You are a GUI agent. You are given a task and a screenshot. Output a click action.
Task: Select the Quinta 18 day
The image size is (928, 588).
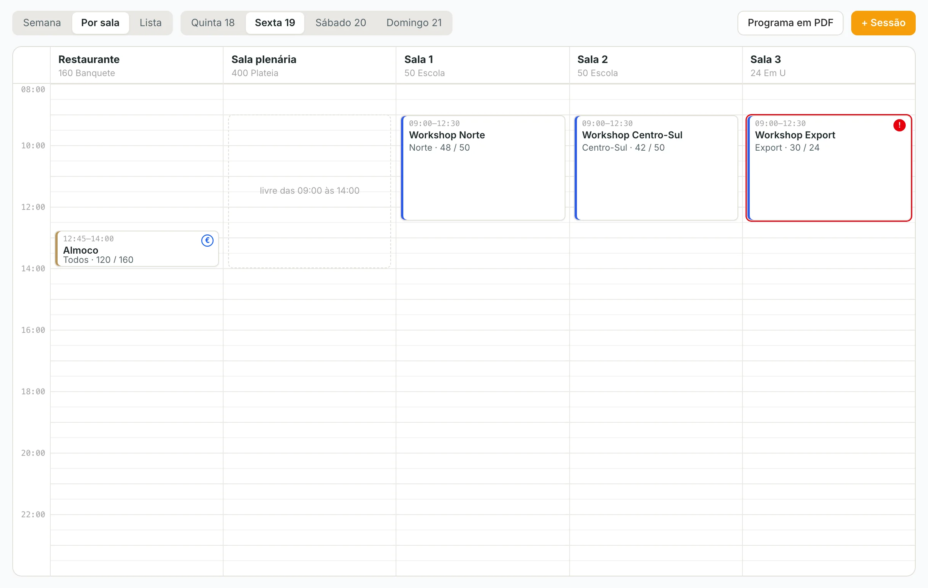pyautogui.click(x=213, y=23)
